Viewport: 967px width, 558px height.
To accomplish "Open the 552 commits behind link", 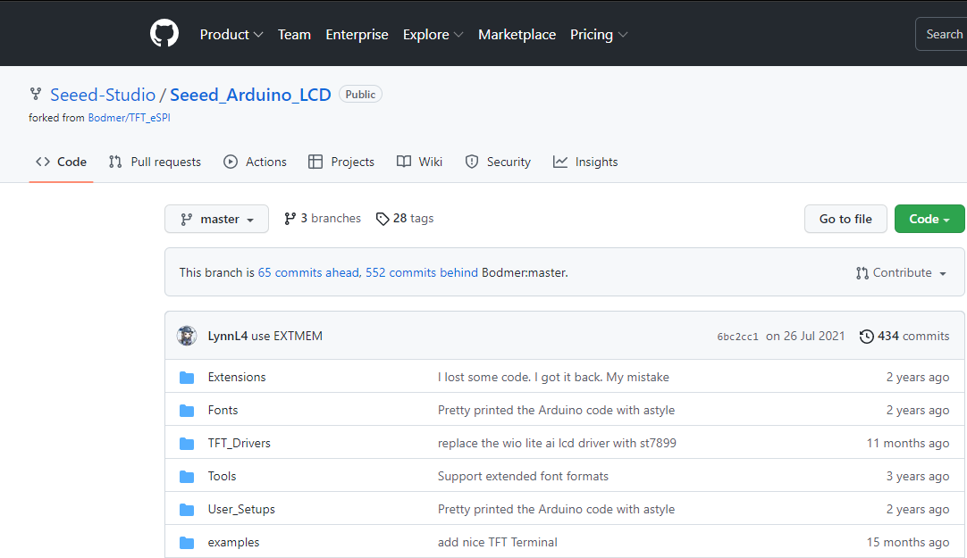I will [x=422, y=273].
